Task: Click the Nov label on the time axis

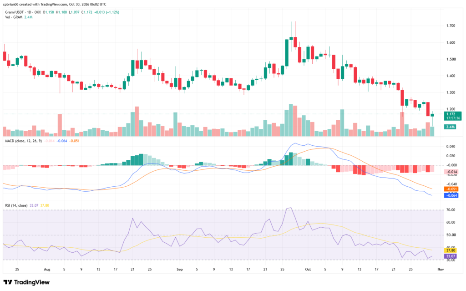Action: coord(441,269)
